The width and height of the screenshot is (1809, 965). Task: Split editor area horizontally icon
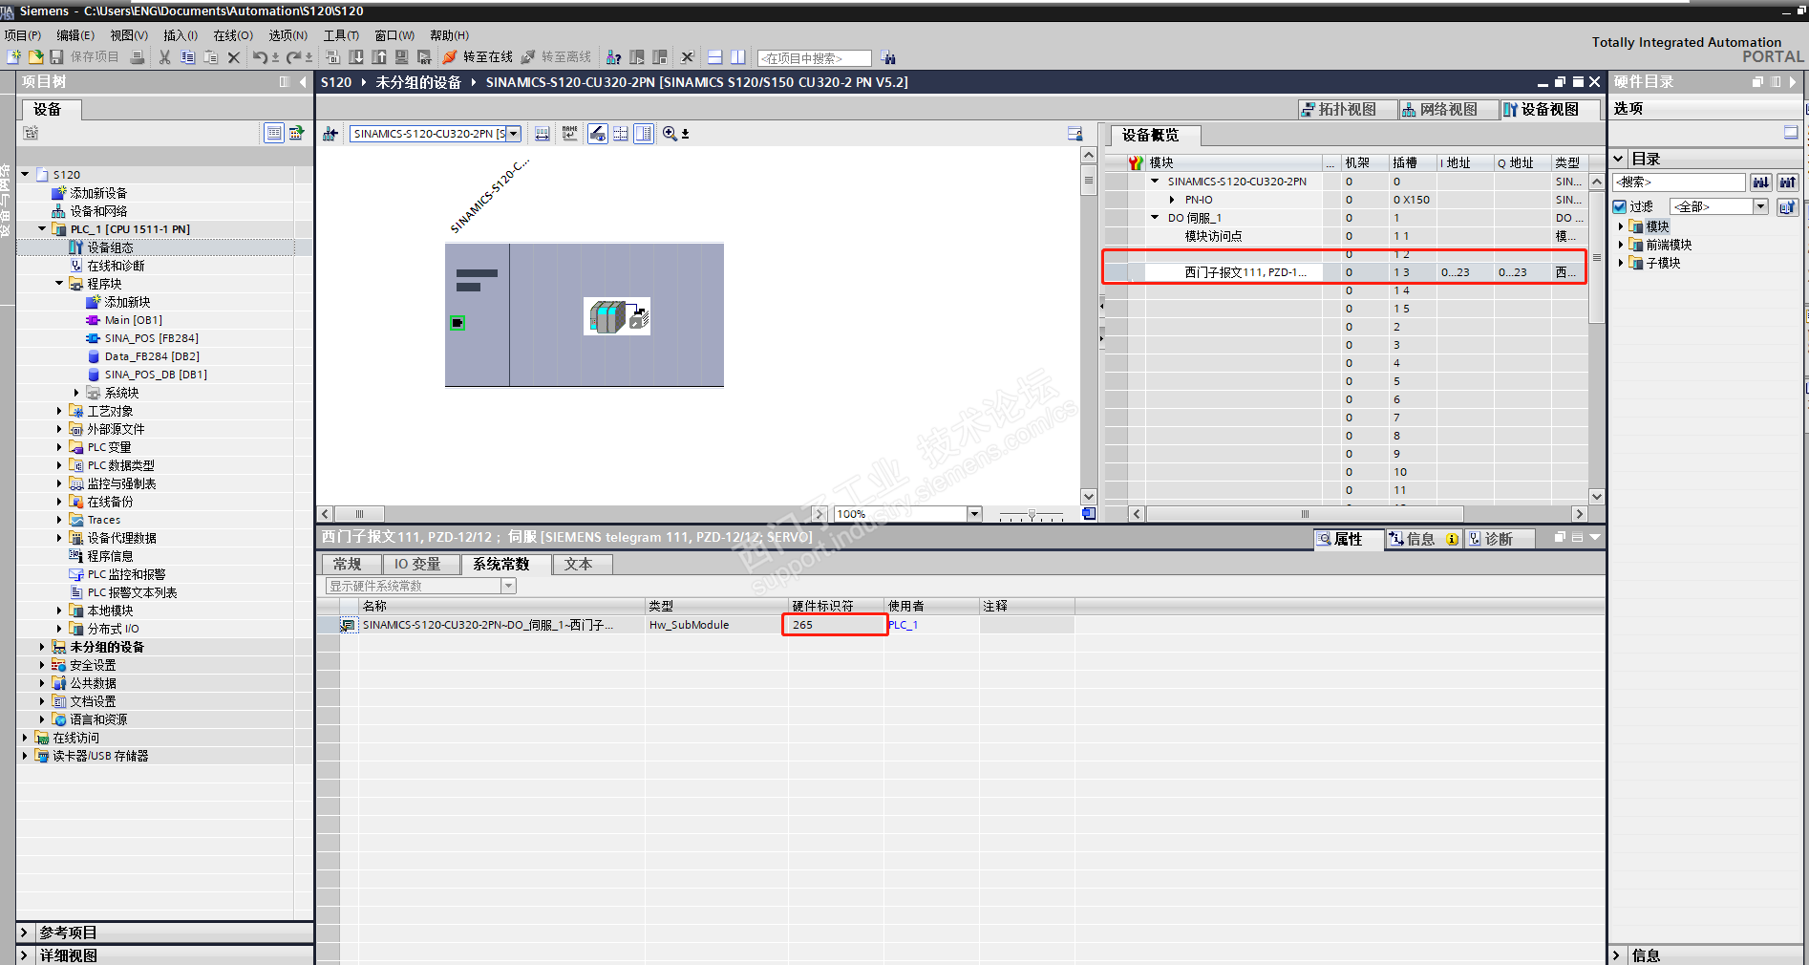coord(714,57)
